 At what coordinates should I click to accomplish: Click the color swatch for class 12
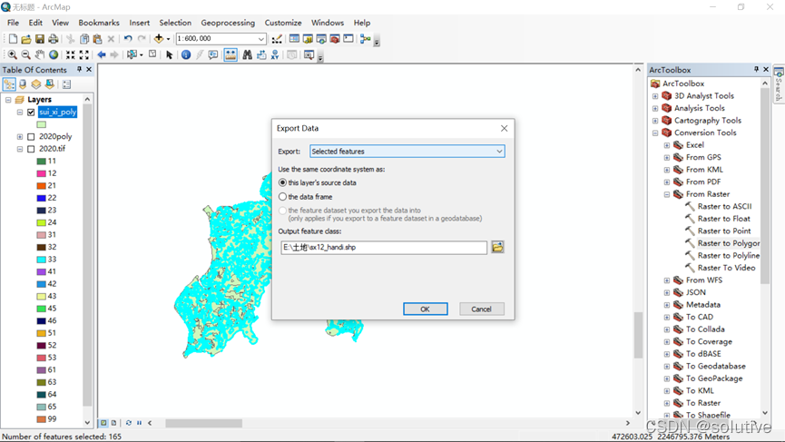pyautogui.click(x=42, y=173)
